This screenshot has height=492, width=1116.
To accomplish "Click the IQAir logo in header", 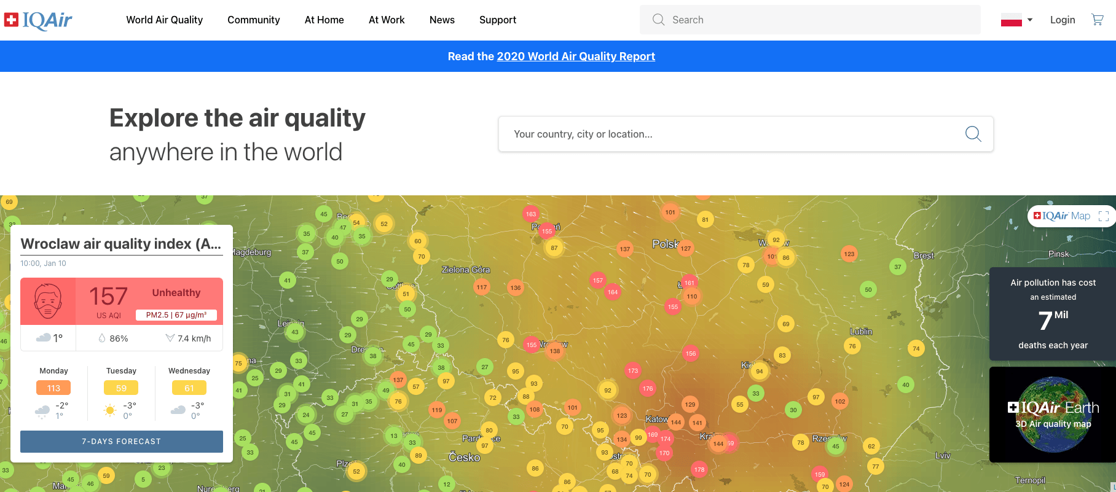I will coord(38,20).
